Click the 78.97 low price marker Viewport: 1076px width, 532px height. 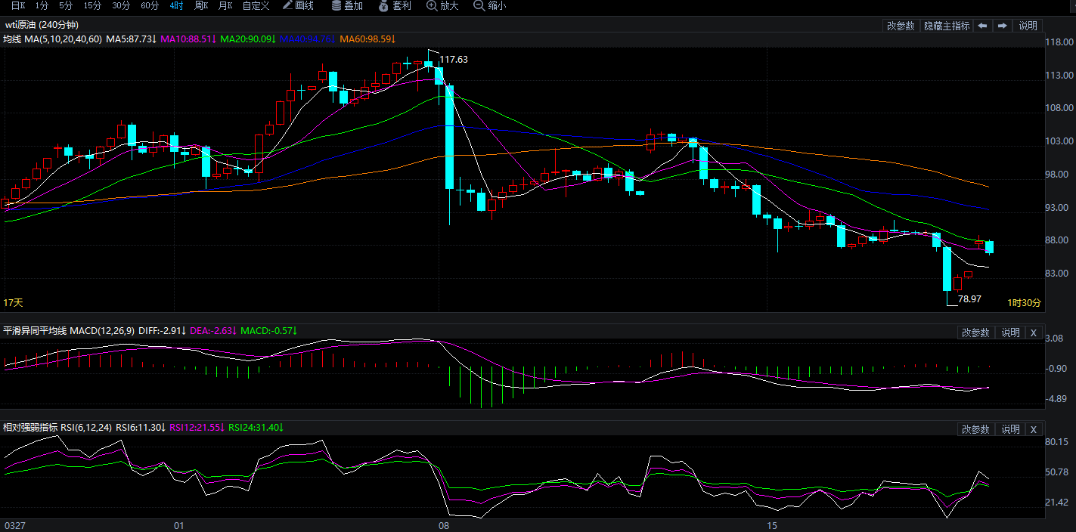click(x=969, y=299)
